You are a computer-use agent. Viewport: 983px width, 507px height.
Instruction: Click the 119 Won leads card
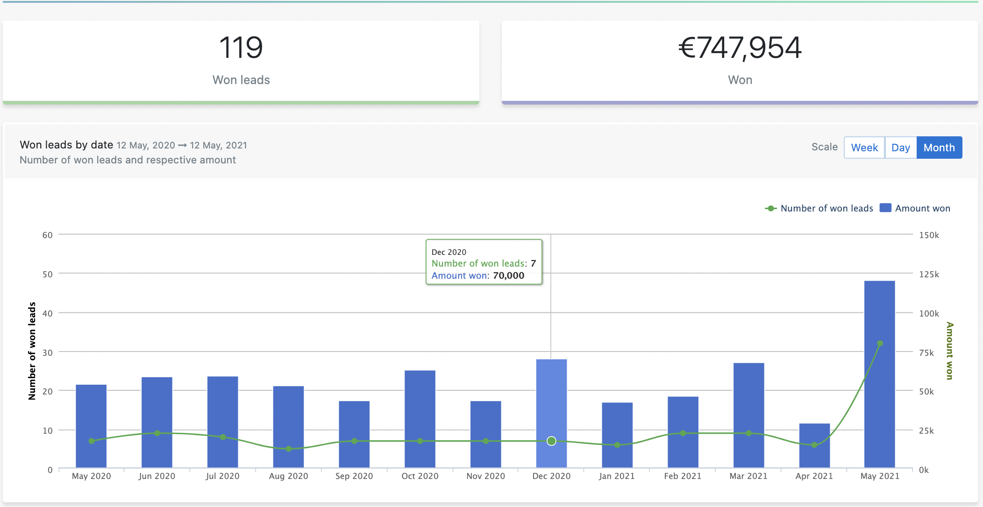pyautogui.click(x=241, y=61)
